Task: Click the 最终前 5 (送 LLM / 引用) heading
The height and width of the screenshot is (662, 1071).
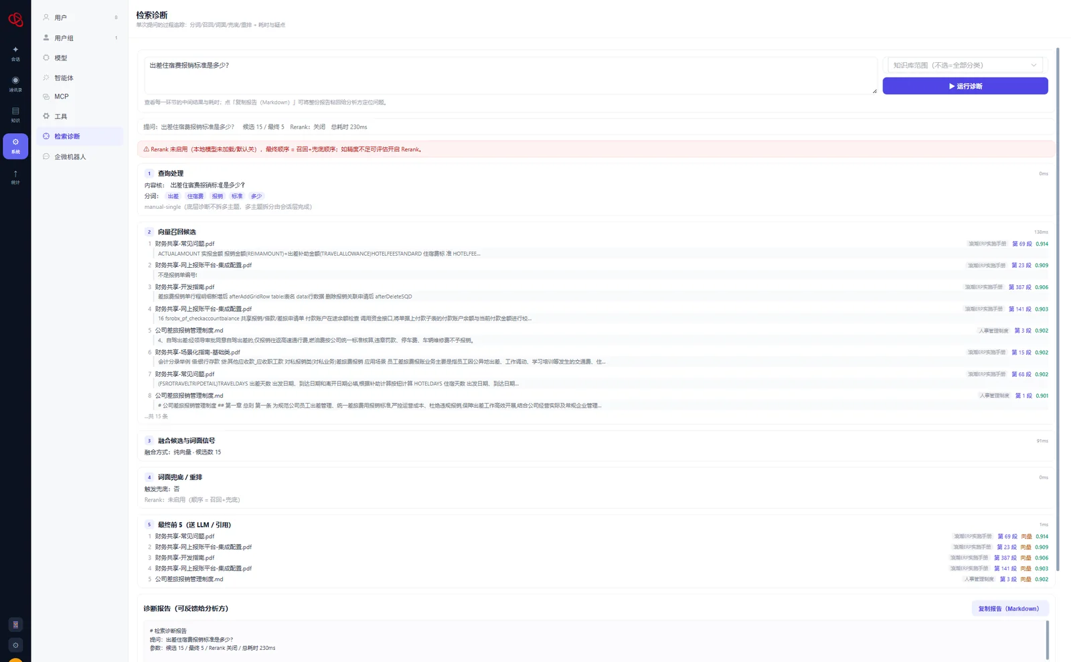Action: 194,525
